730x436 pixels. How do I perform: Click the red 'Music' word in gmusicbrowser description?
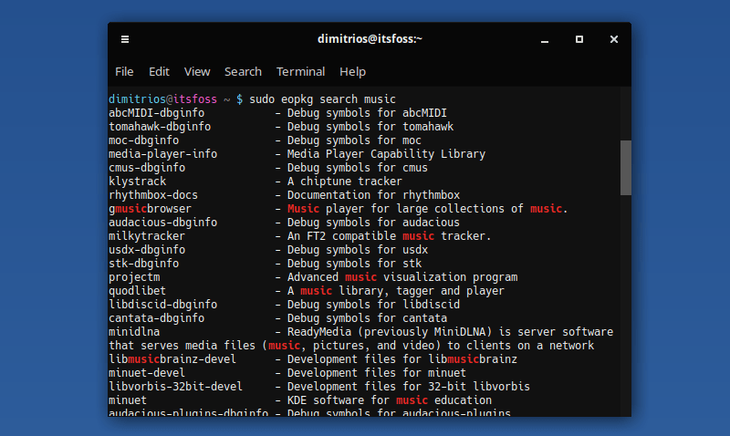pyautogui.click(x=303, y=209)
